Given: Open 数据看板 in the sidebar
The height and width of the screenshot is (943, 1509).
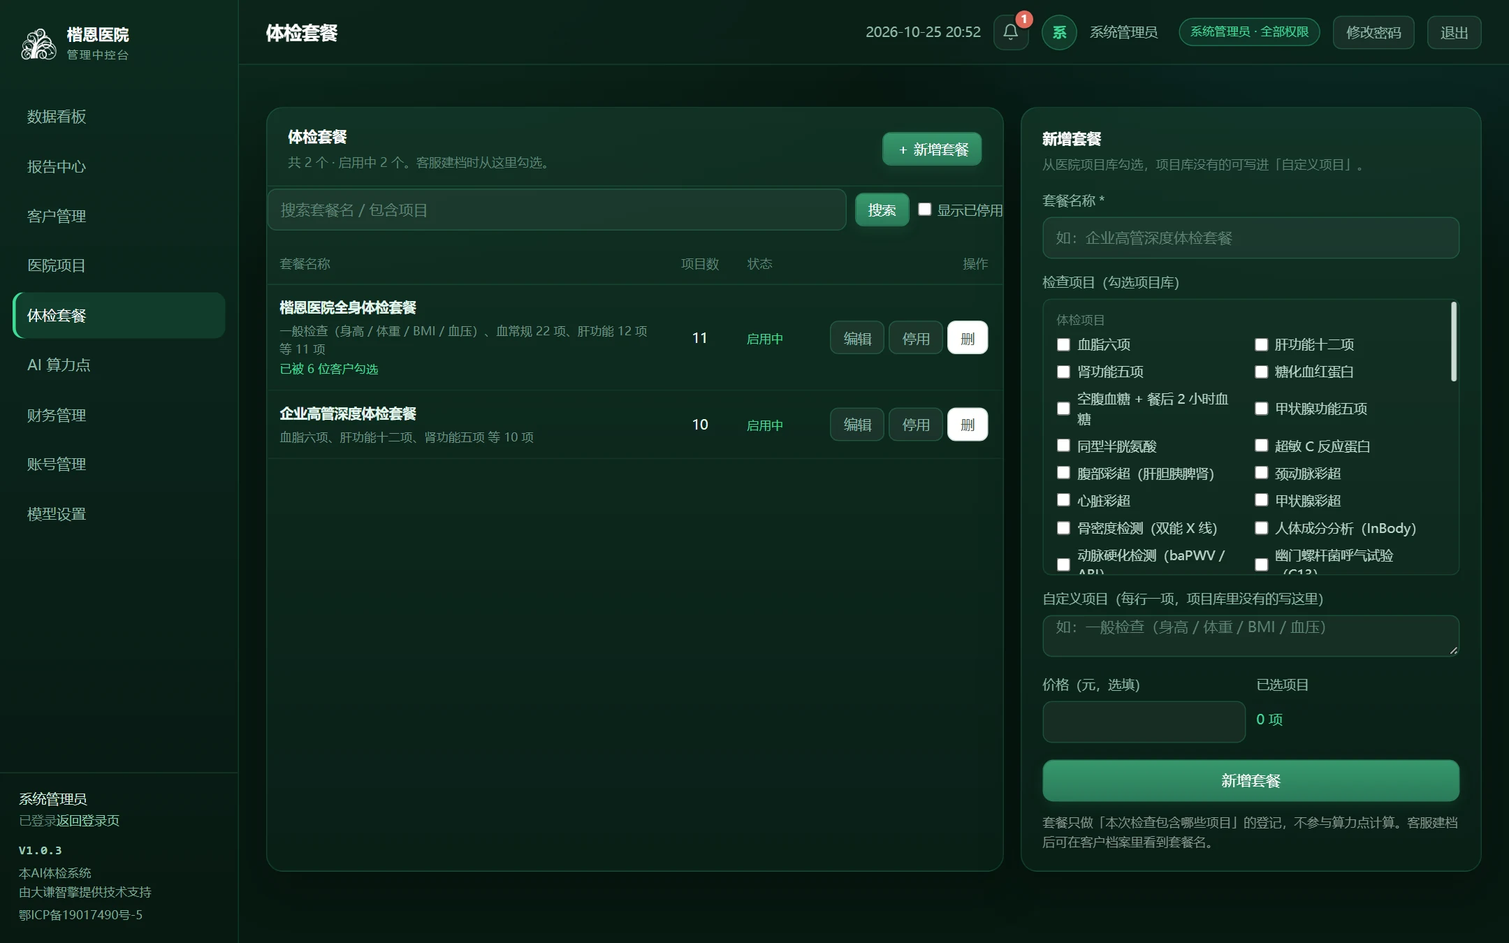Looking at the screenshot, I should click(x=119, y=117).
